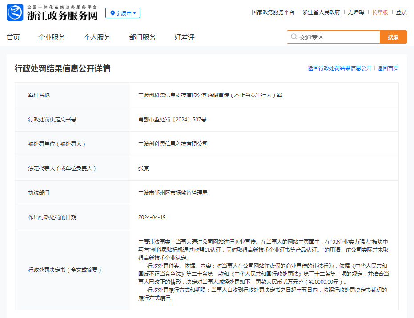Enable 无障碍 accessibility mode
This screenshot has width=414, height=318.
coord(356,12)
